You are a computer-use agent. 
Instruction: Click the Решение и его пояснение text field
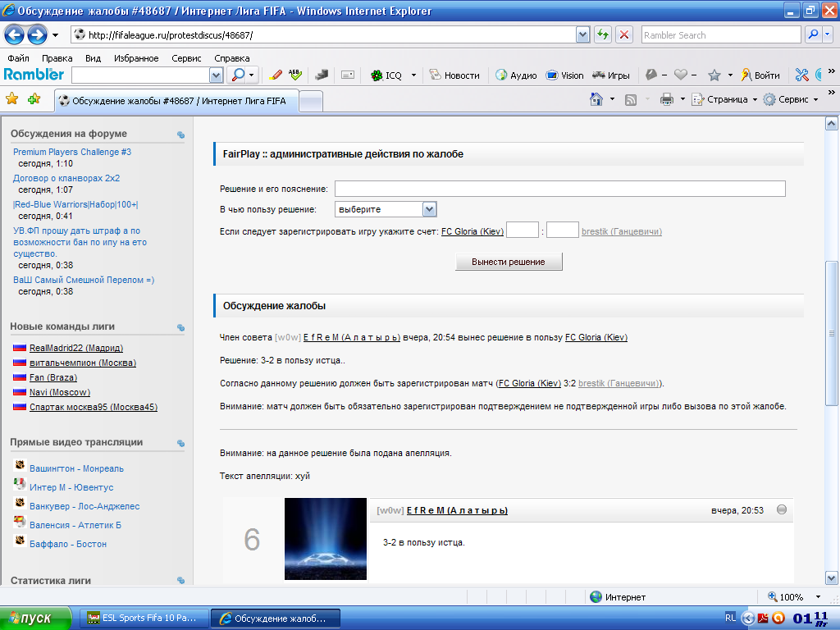[559, 189]
